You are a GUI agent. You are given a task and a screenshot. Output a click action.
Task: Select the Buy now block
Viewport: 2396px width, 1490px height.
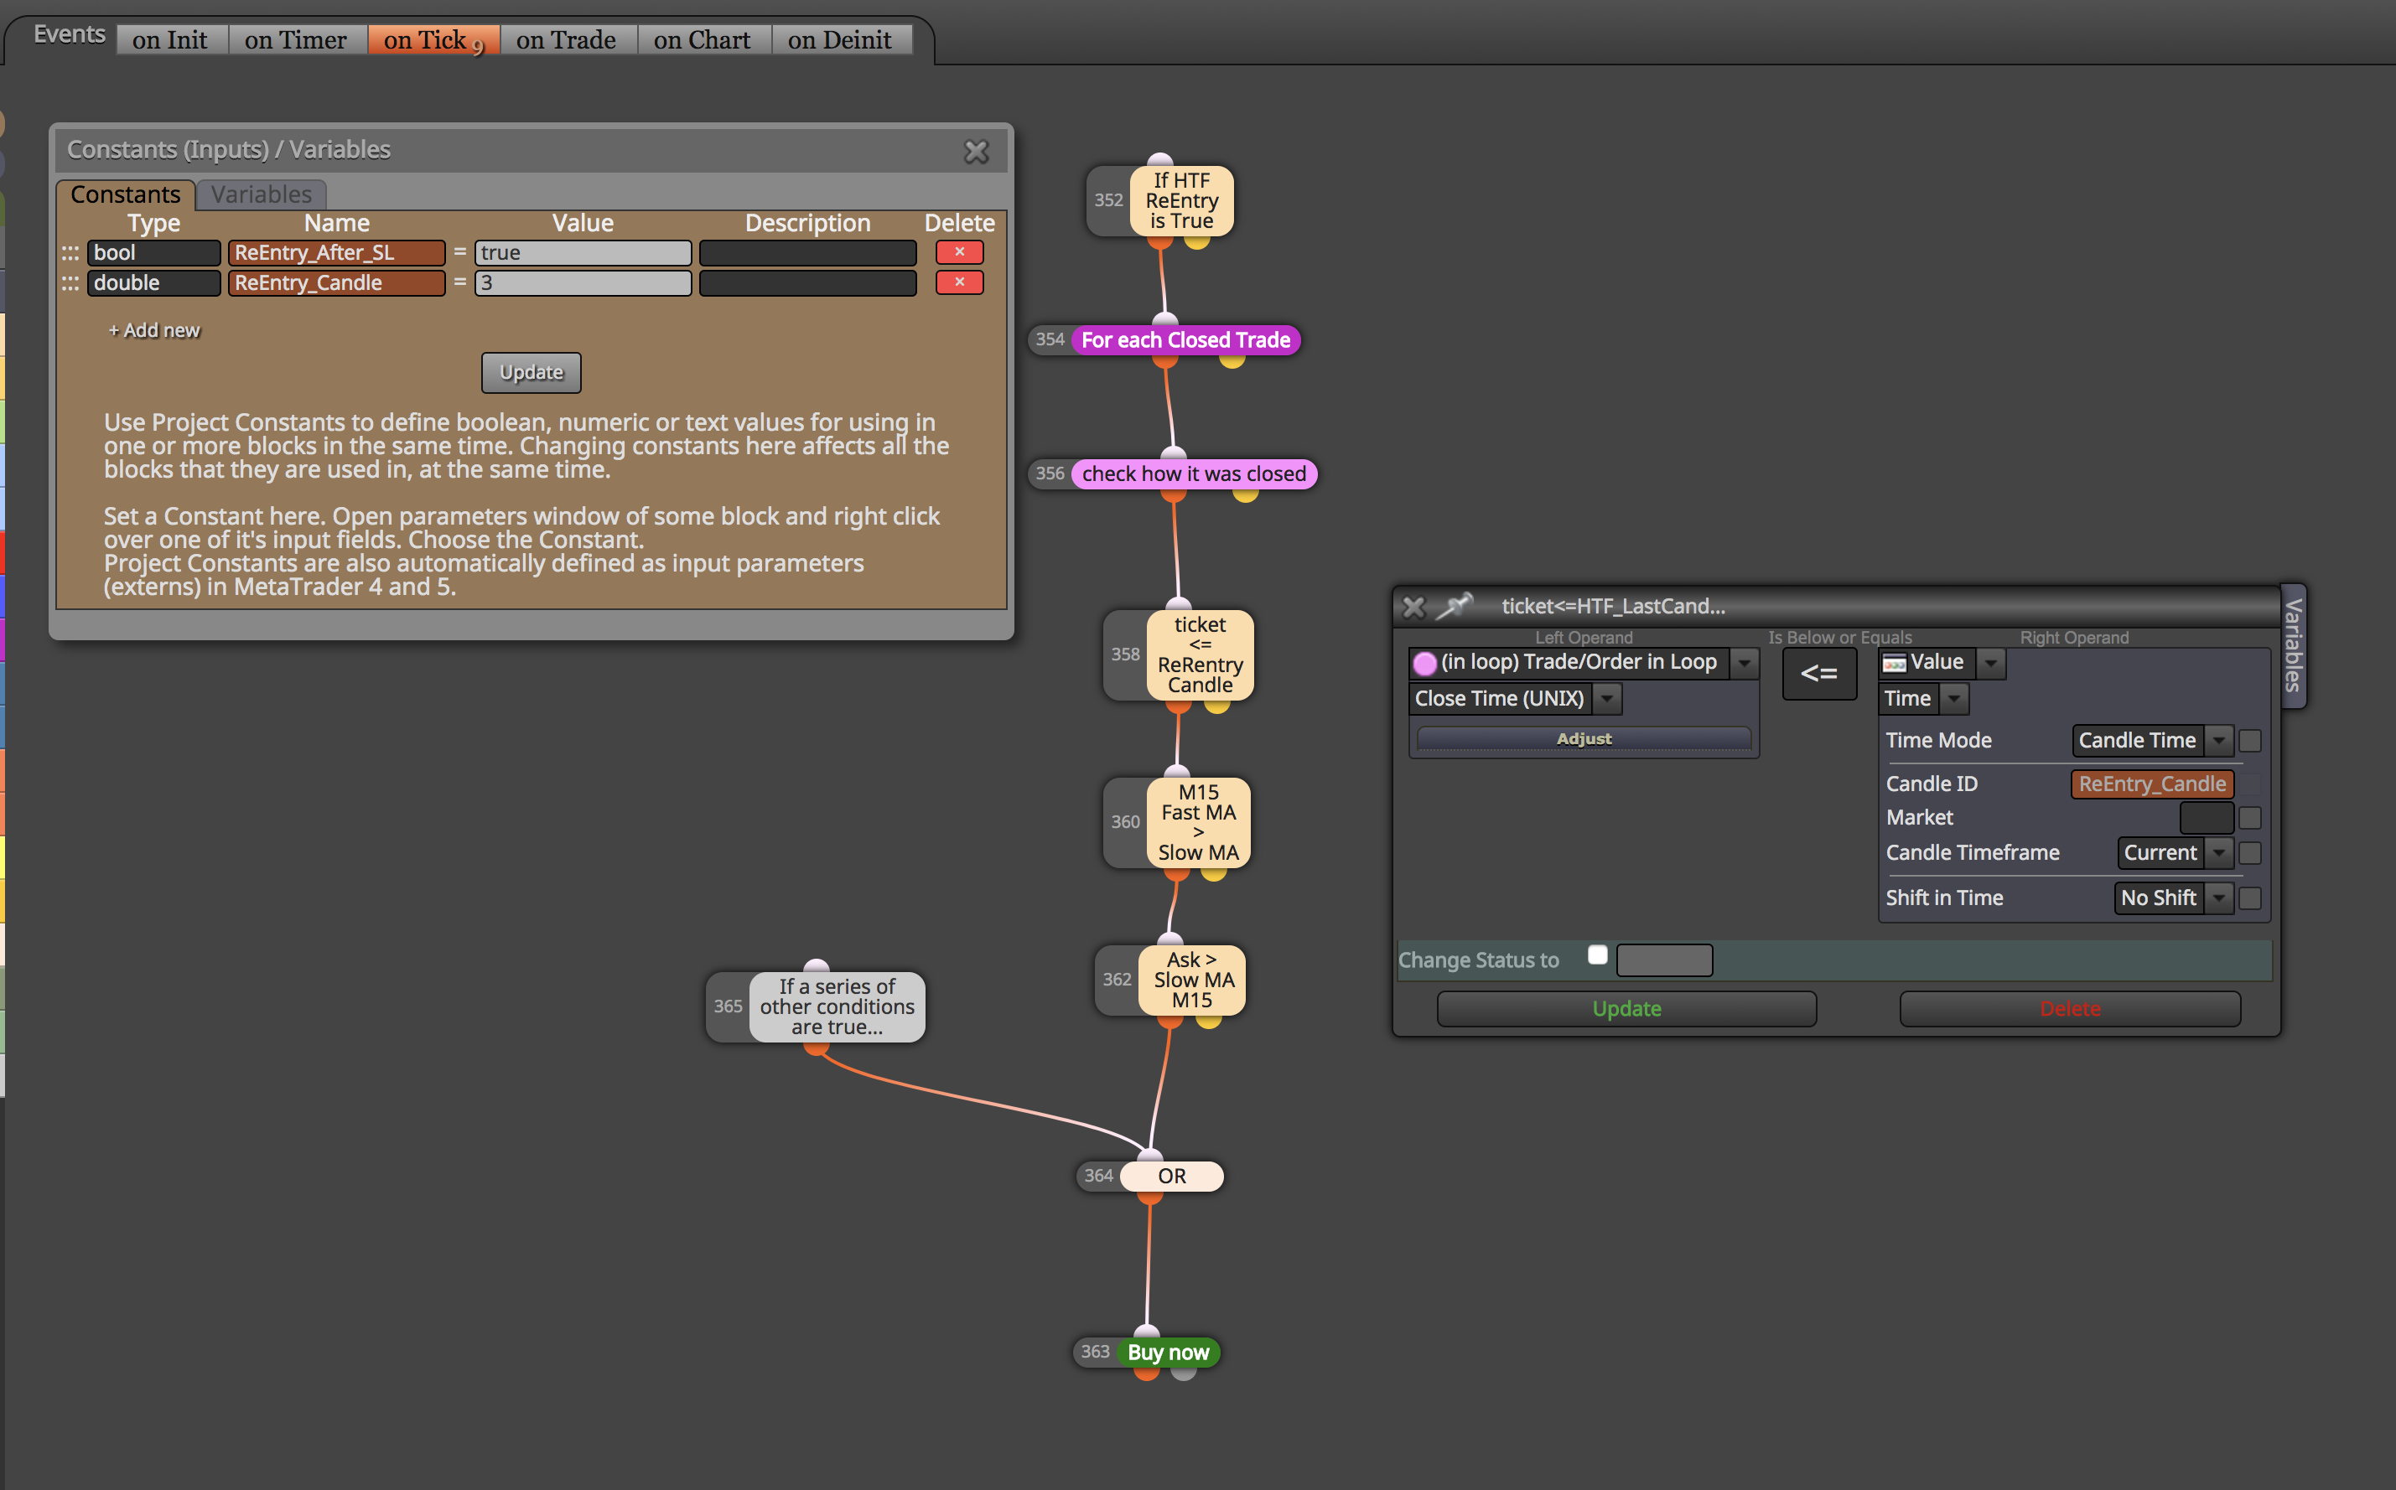pyautogui.click(x=1168, y=1352)
